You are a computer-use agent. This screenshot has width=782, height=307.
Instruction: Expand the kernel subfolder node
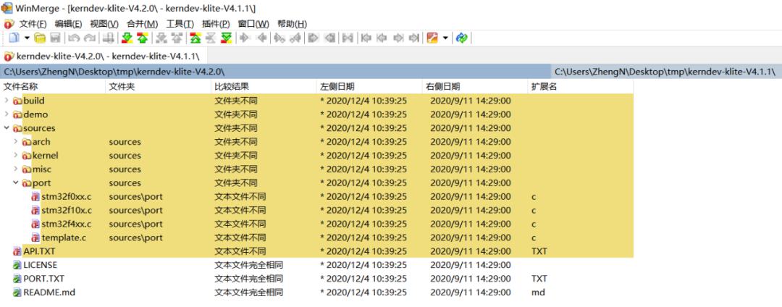pyautogui.click(x=16, y=156)
